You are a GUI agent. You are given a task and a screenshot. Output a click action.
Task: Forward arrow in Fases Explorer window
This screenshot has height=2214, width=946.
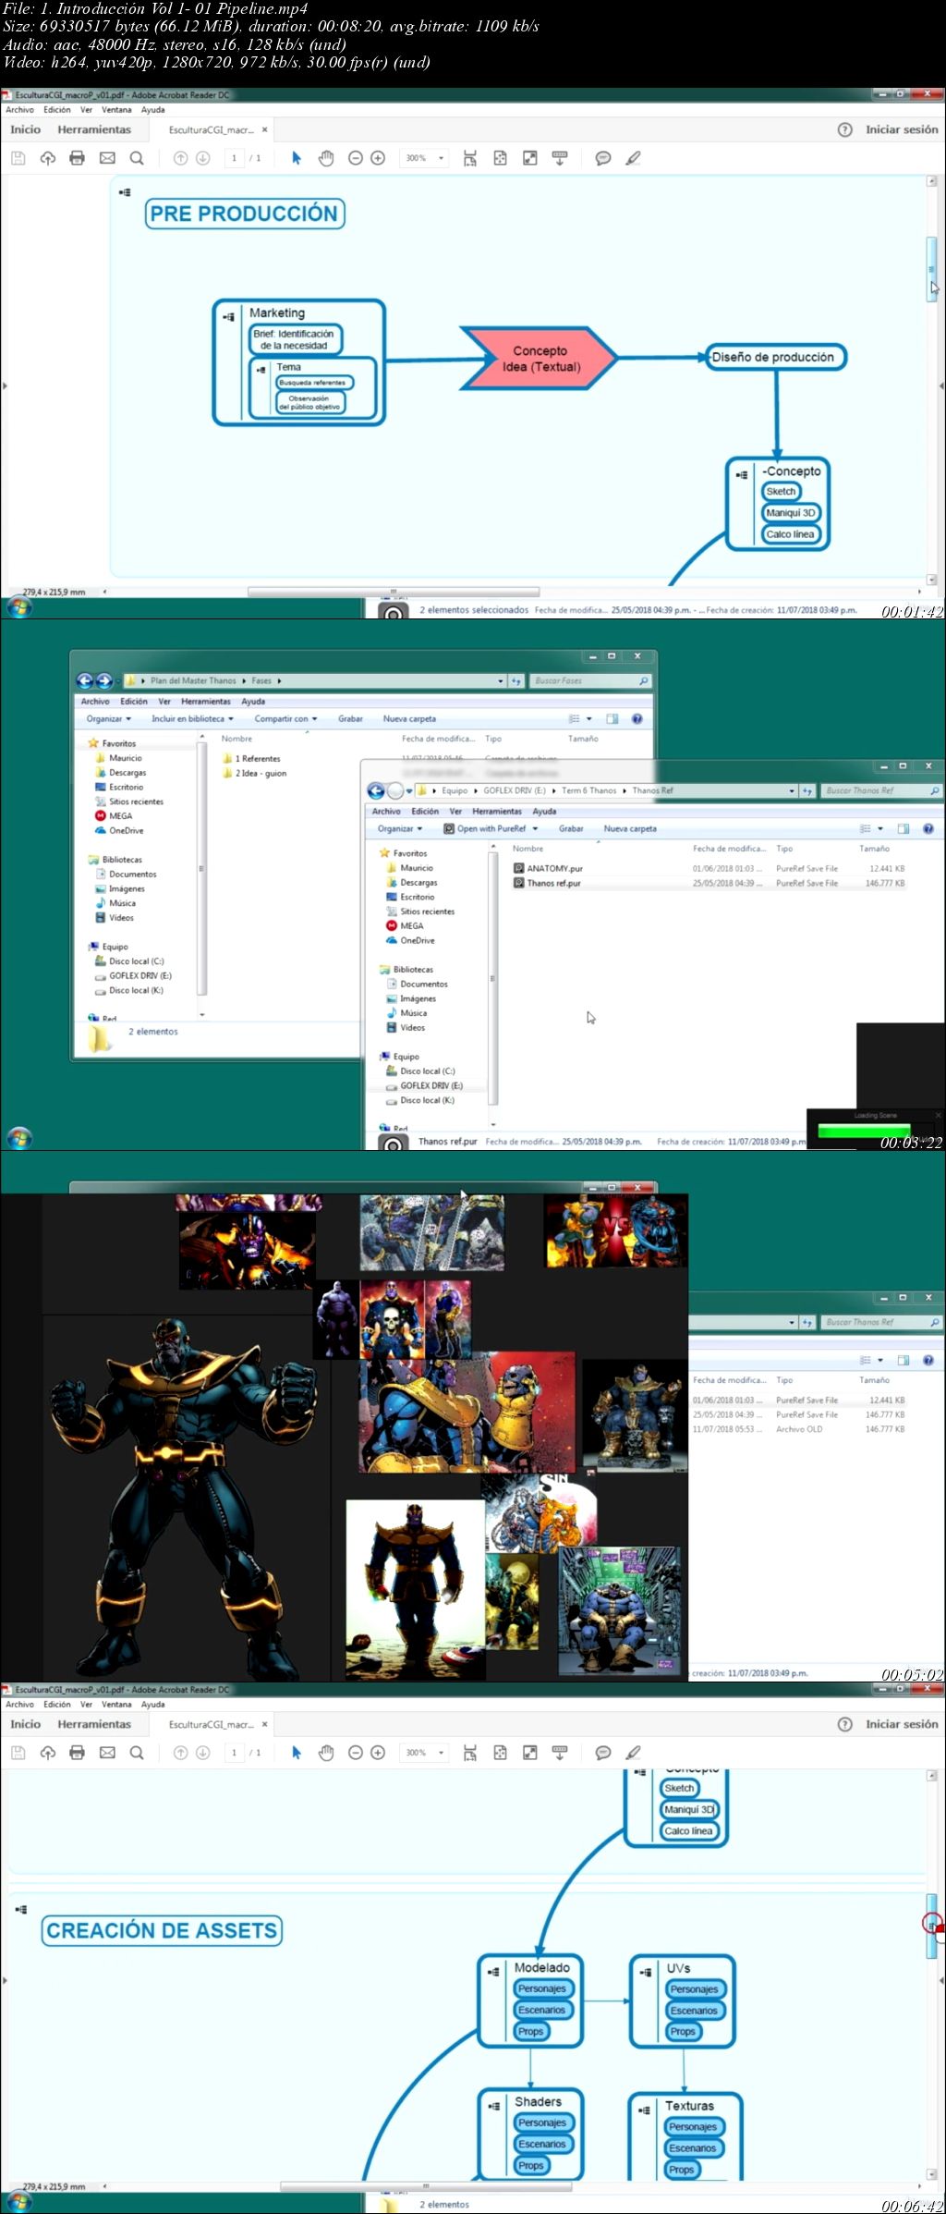tap(104, 680)
